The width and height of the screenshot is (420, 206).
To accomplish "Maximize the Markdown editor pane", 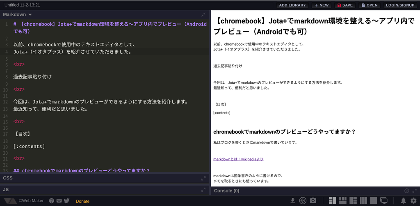I will pyautogui.click(x=203, y=14).
